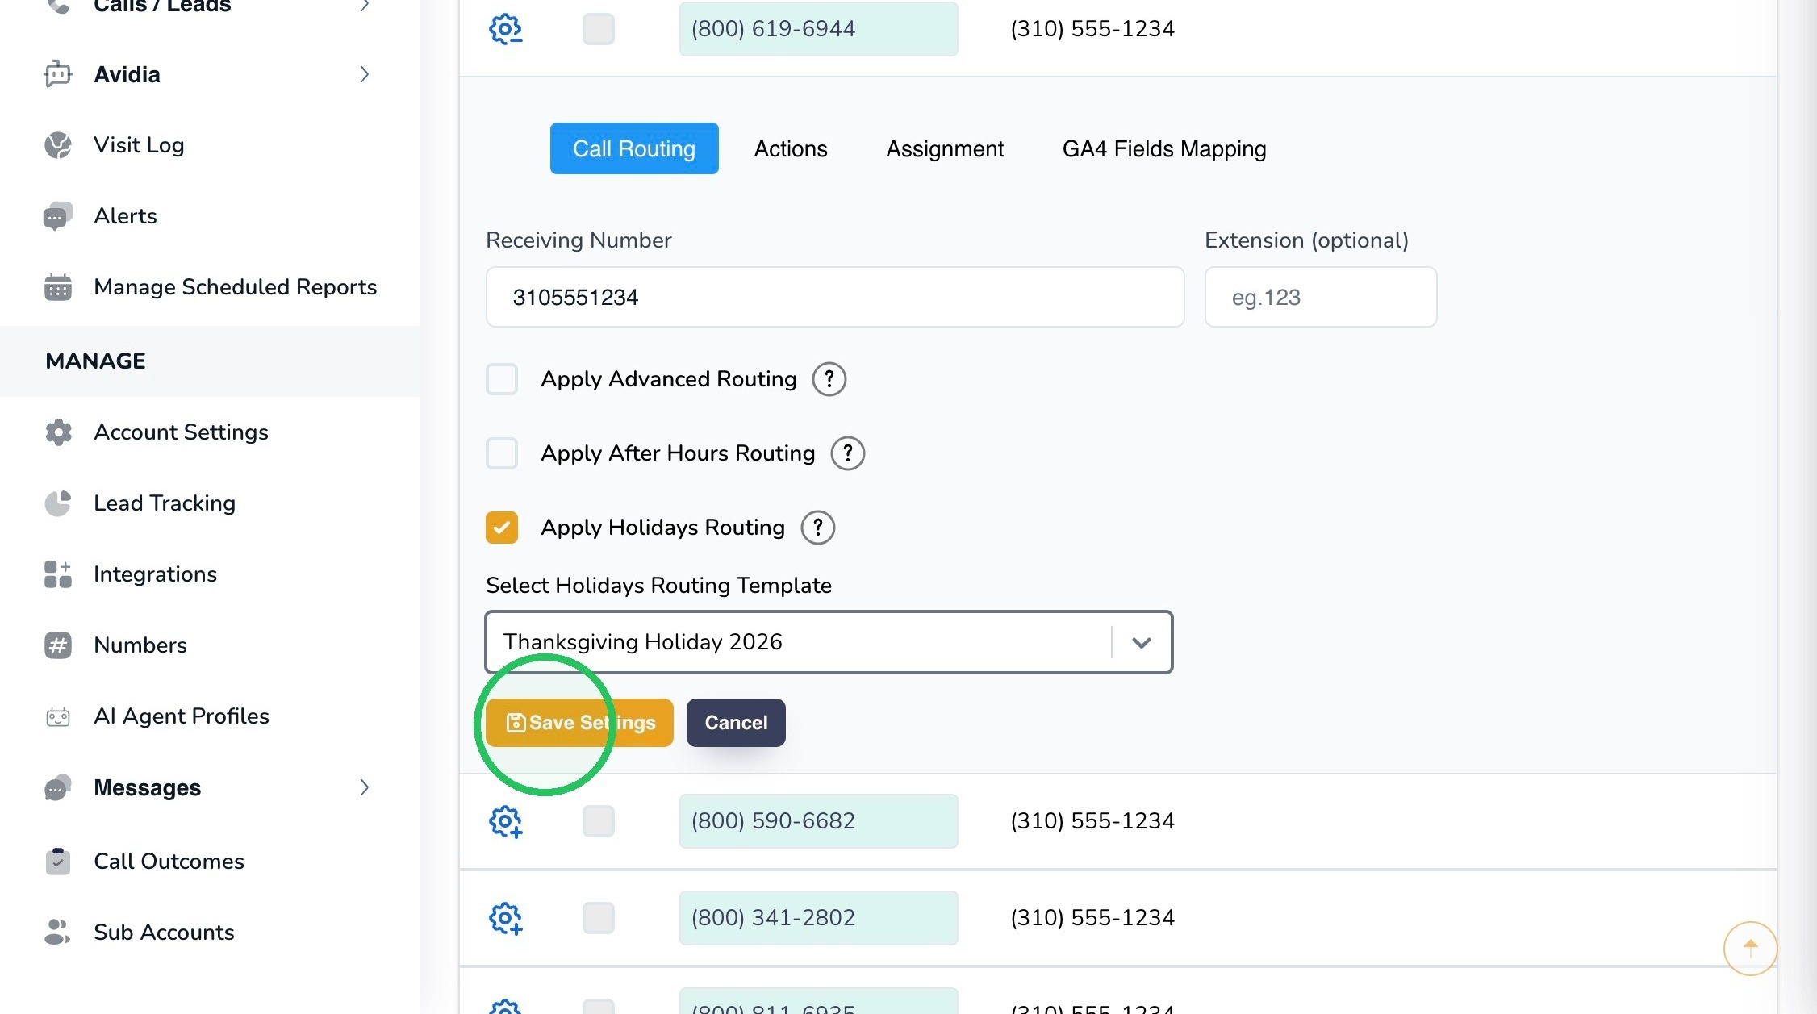The width and height of the screenshot is (1817, 1014).
Task: Click the Receiving Number input field
Action: click(x=835, y=297)
